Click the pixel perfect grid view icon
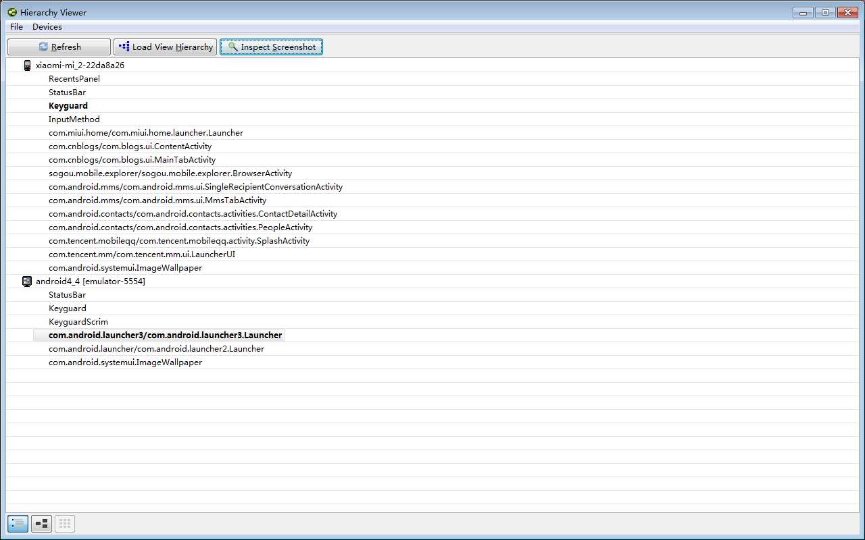Screen dimensions: 865x540 point(65,523)
